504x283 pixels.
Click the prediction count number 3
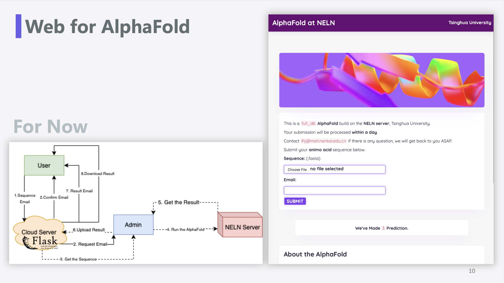(383, 228)
